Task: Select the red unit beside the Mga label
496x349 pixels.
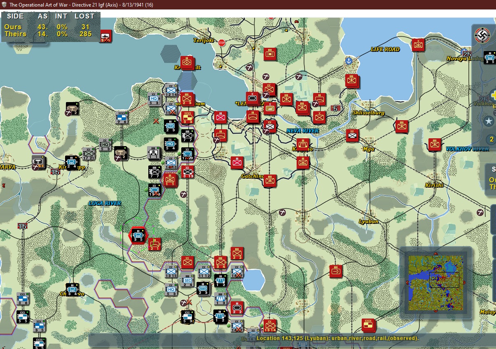Action: coord(352,135)
